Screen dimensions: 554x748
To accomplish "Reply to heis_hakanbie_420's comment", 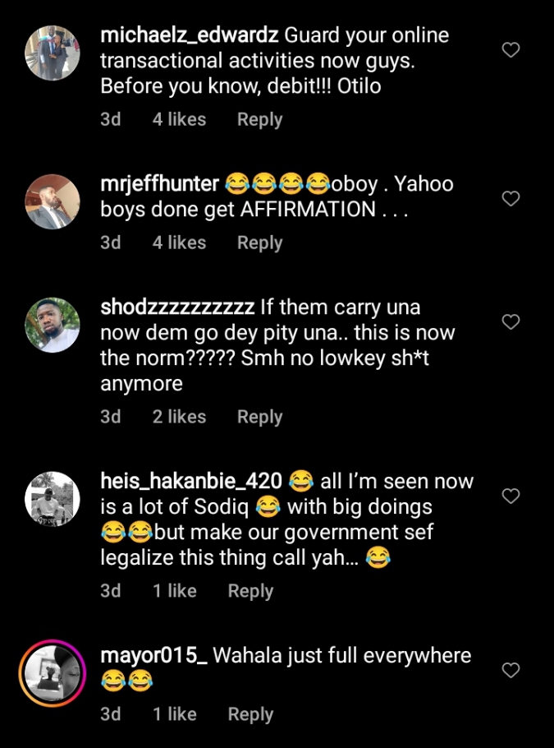I will coord(250,591).
